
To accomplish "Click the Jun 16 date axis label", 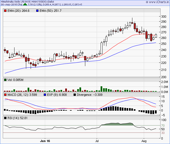I will [45, 141].
